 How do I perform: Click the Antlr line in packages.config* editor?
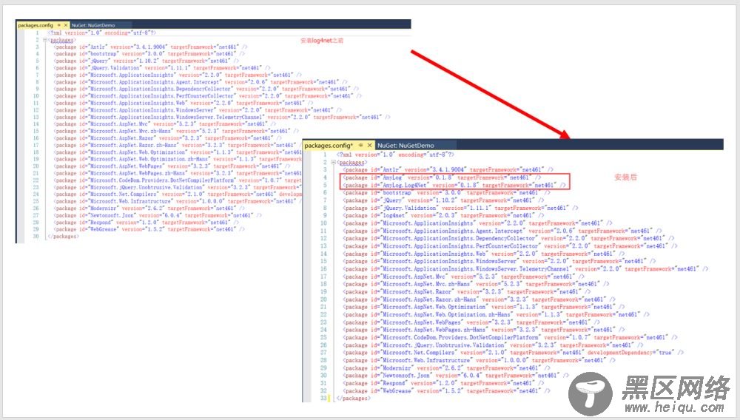click(448, 169)
